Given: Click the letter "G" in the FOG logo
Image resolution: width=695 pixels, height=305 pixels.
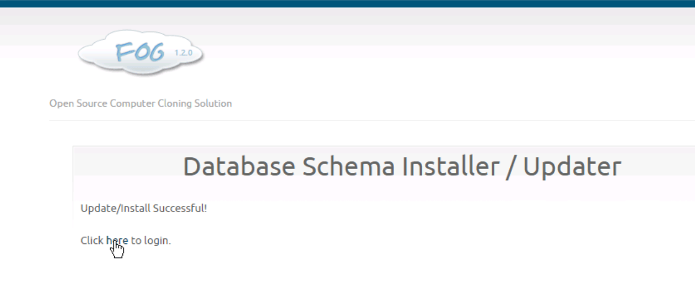Looking at the screenshot, I should coord(157,53).
